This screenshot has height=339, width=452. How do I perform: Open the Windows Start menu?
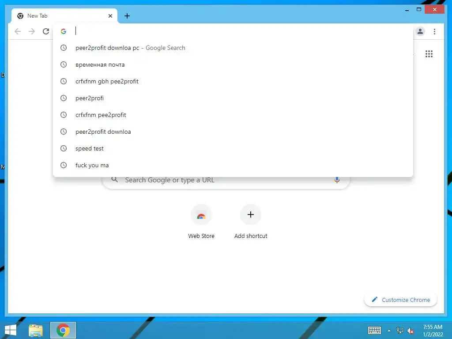tap(11, 330)
